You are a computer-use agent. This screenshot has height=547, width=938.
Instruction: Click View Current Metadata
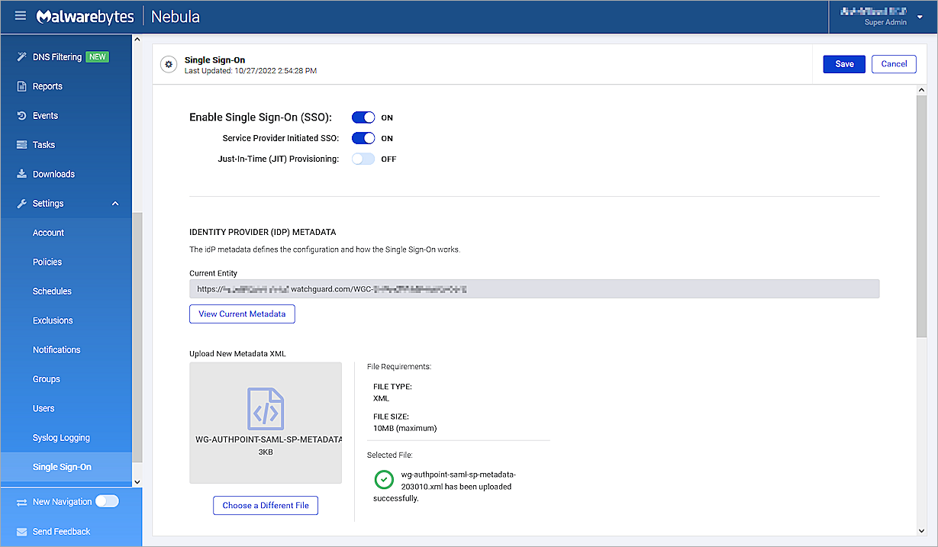pyautogui.click(x=242, y=314)
